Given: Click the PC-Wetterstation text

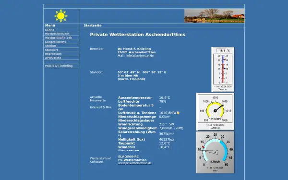Looking at the screenshot, I should click(x=132, y=160).
